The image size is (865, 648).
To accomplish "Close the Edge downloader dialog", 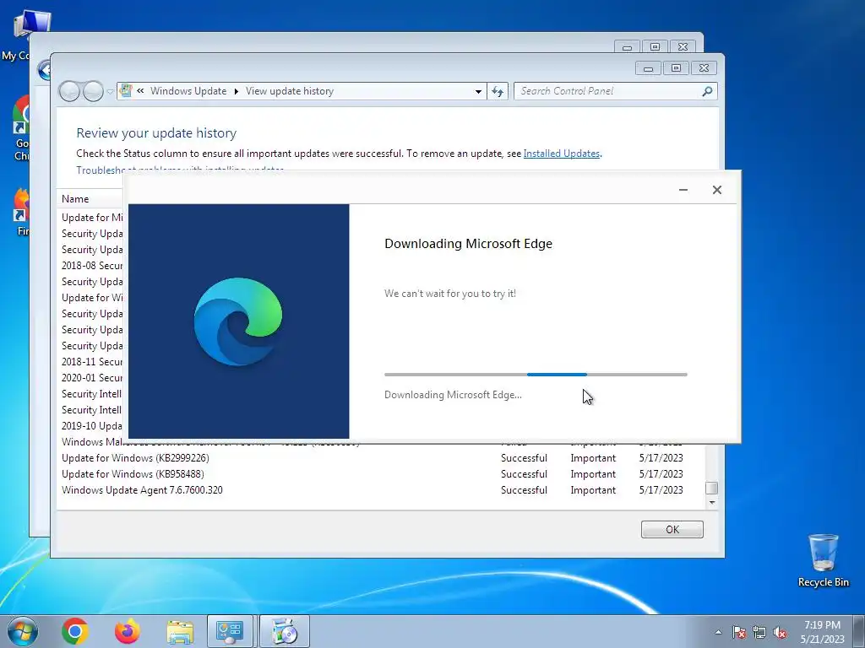I will [x=716, y=190].
